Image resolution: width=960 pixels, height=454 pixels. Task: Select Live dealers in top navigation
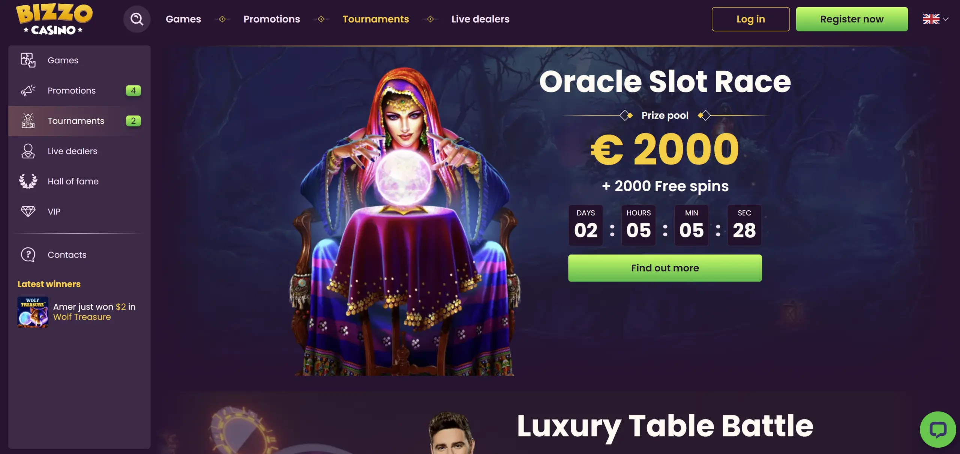click(x=480, y=19)
